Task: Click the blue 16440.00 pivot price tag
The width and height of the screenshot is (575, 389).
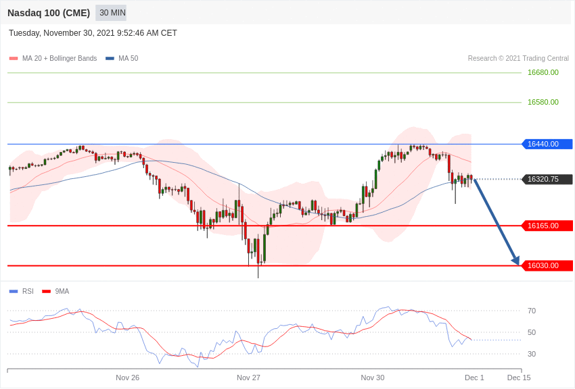Action: pos(547,144)
